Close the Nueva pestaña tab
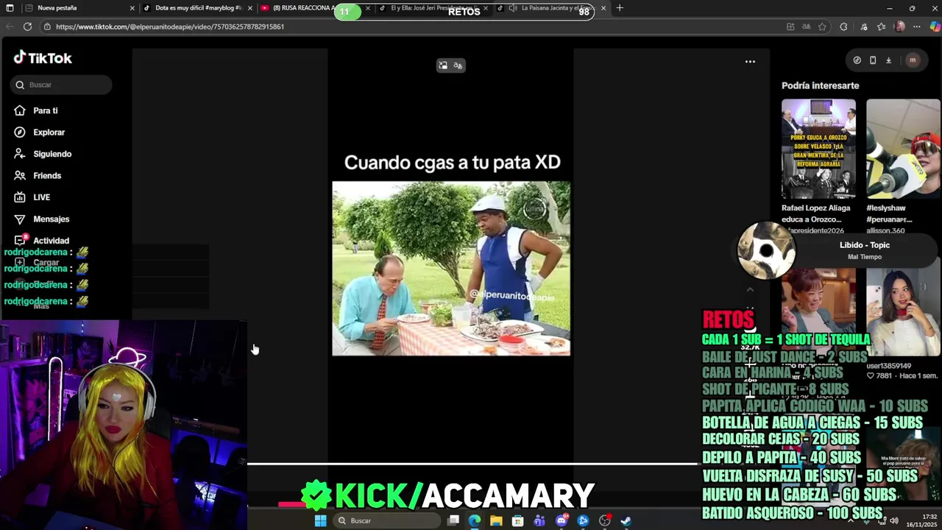Screen dimensions: 942x530 (x=132, y=8)
